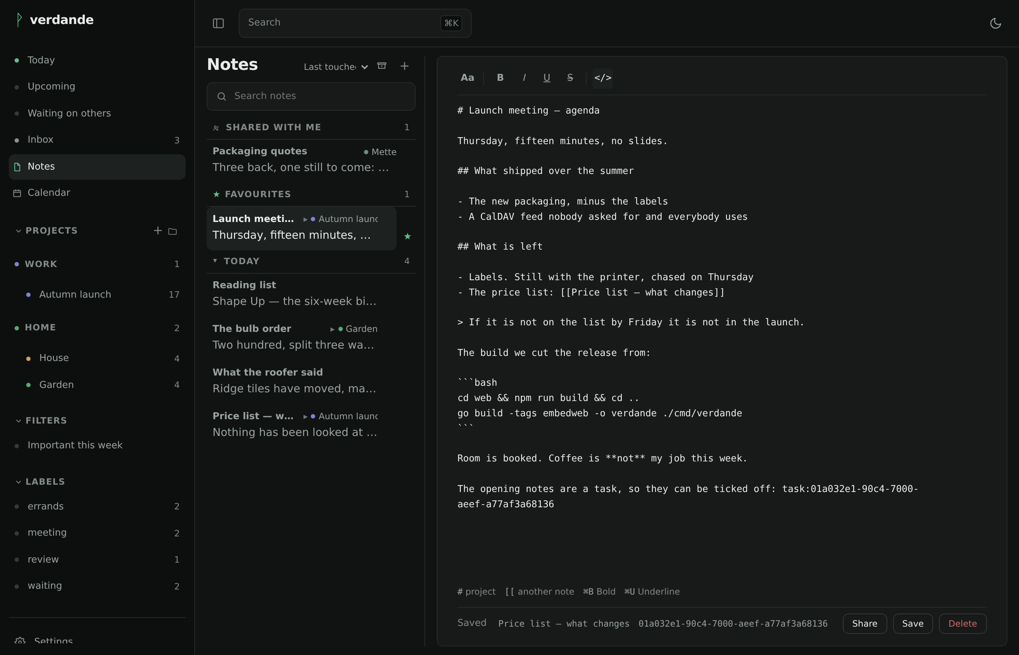Screen dimensions: 1019x655
Task: Filter by the waiting label
Action: [97, 585]
